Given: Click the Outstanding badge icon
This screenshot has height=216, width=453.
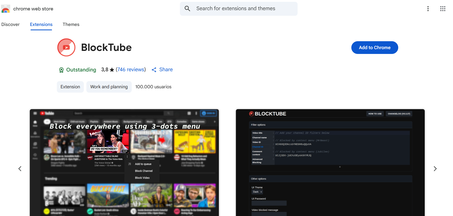Looking at the screenshot, I should point(61,70).
